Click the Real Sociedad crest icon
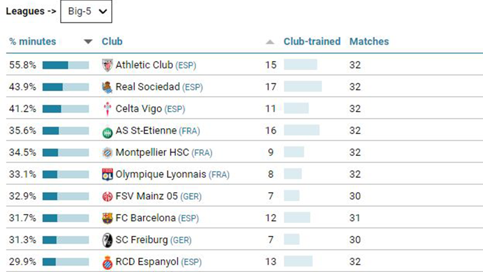 [x=107, y=87]
